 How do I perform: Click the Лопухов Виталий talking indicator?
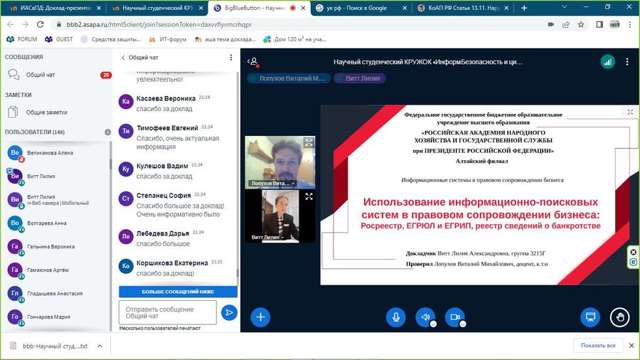(288, 78)
